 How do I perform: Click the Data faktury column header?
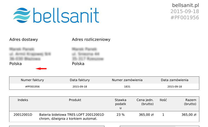80,80
